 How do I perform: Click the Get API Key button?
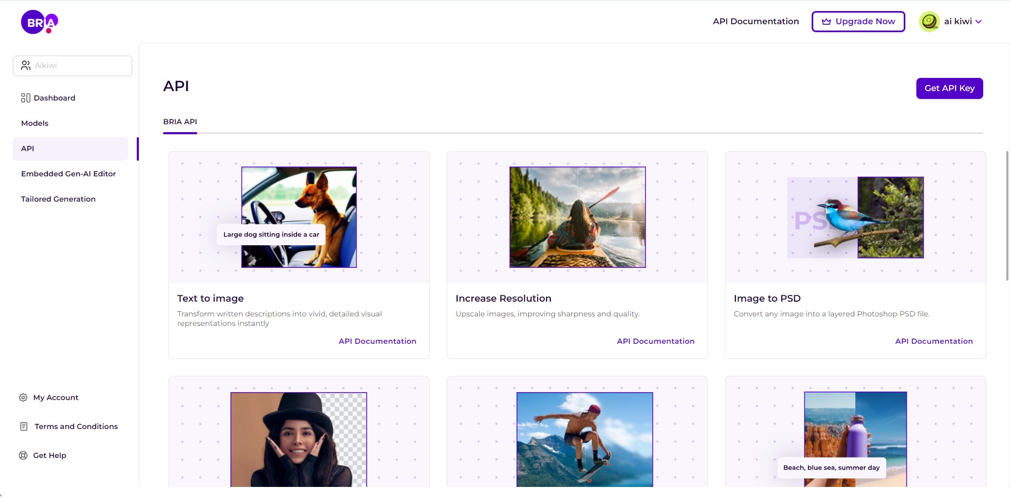(x=950, y=88)
